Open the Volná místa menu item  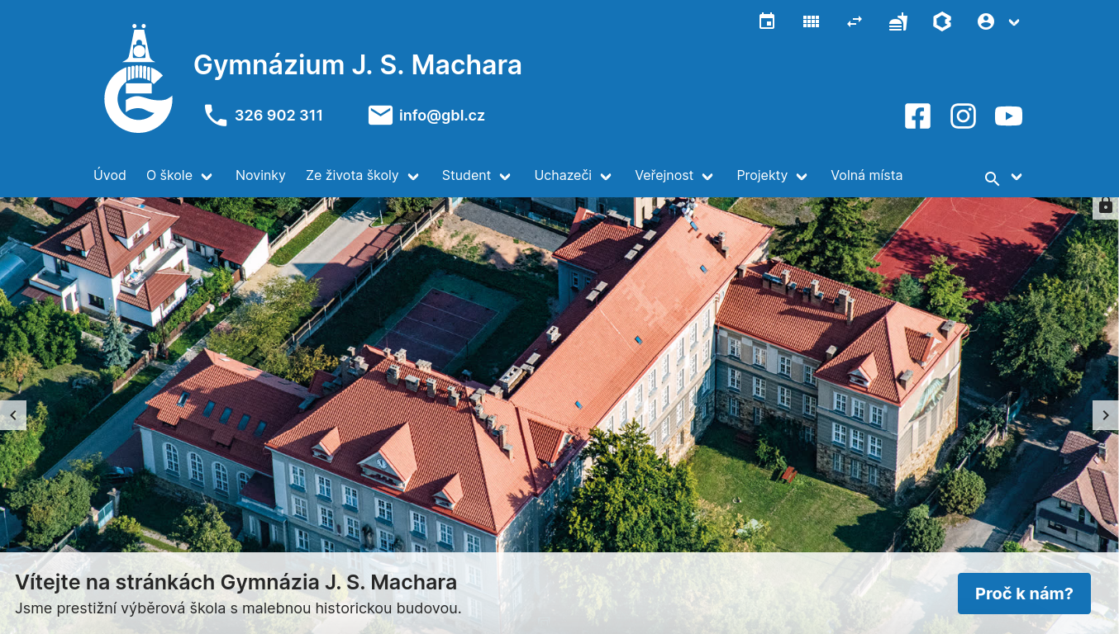point(866,175)
